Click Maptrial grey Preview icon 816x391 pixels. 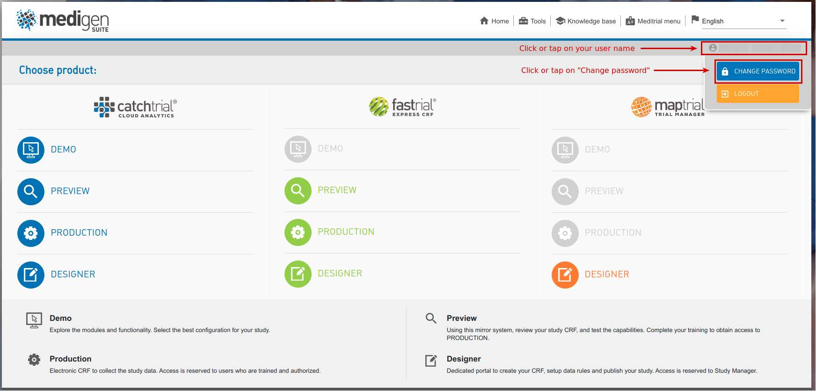[565, 191]
